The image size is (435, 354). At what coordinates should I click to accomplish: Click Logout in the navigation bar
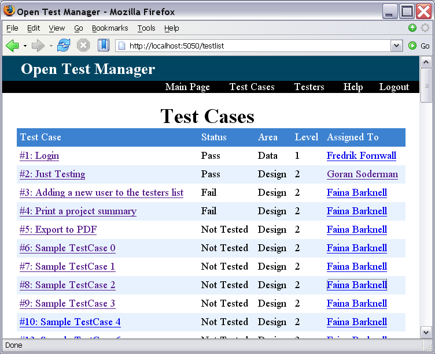click(394, 87)
